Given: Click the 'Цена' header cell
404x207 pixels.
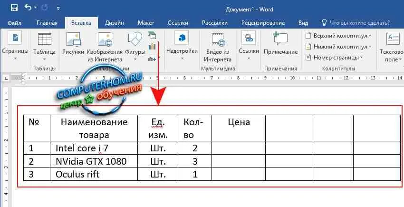Looking at the screenshot, I should 239,128.
